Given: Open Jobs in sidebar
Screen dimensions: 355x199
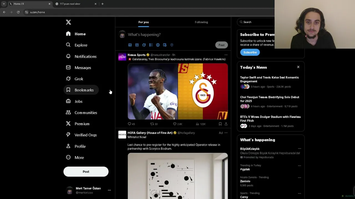Looking at the screenshot, I should [74, 101].
